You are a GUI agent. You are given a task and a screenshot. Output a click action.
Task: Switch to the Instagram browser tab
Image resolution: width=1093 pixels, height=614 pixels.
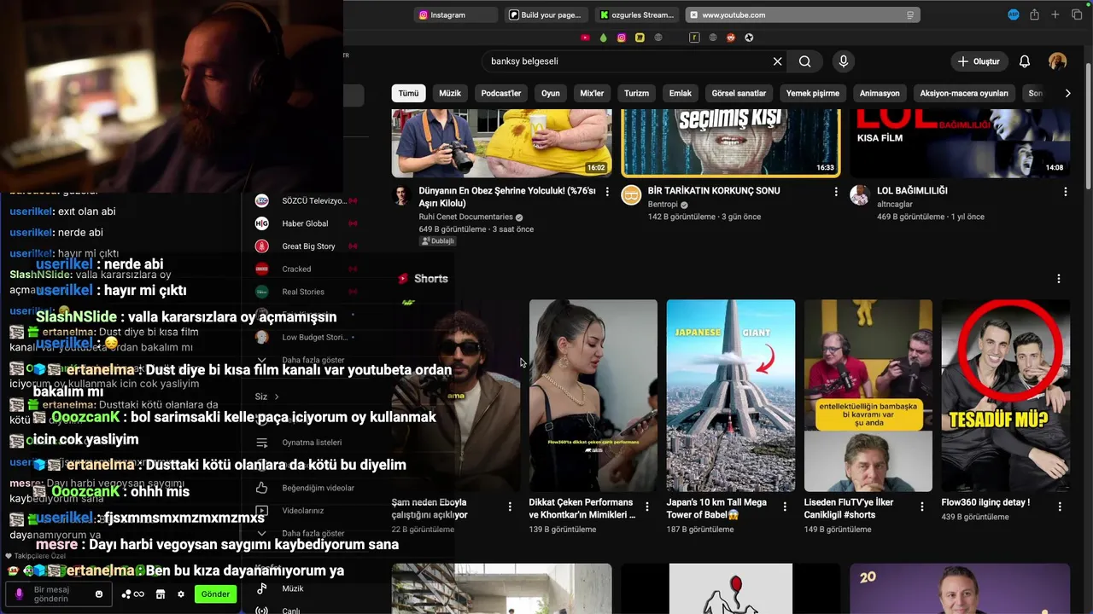[456, 14]
